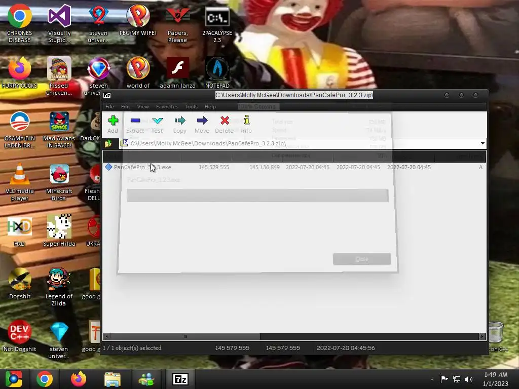Click the red Delete toolbar icon
Viewport: 519px width, 389px height.
pos(225,124)
